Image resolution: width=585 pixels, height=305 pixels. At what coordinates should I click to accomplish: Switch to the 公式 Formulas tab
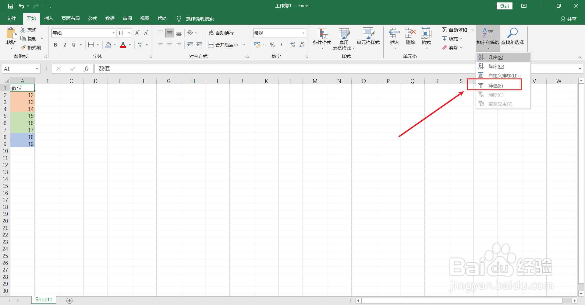(x=93, y=19)
